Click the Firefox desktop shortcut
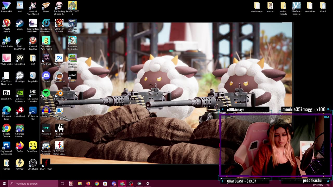This screenshot has height=187, width=333. 20,147
